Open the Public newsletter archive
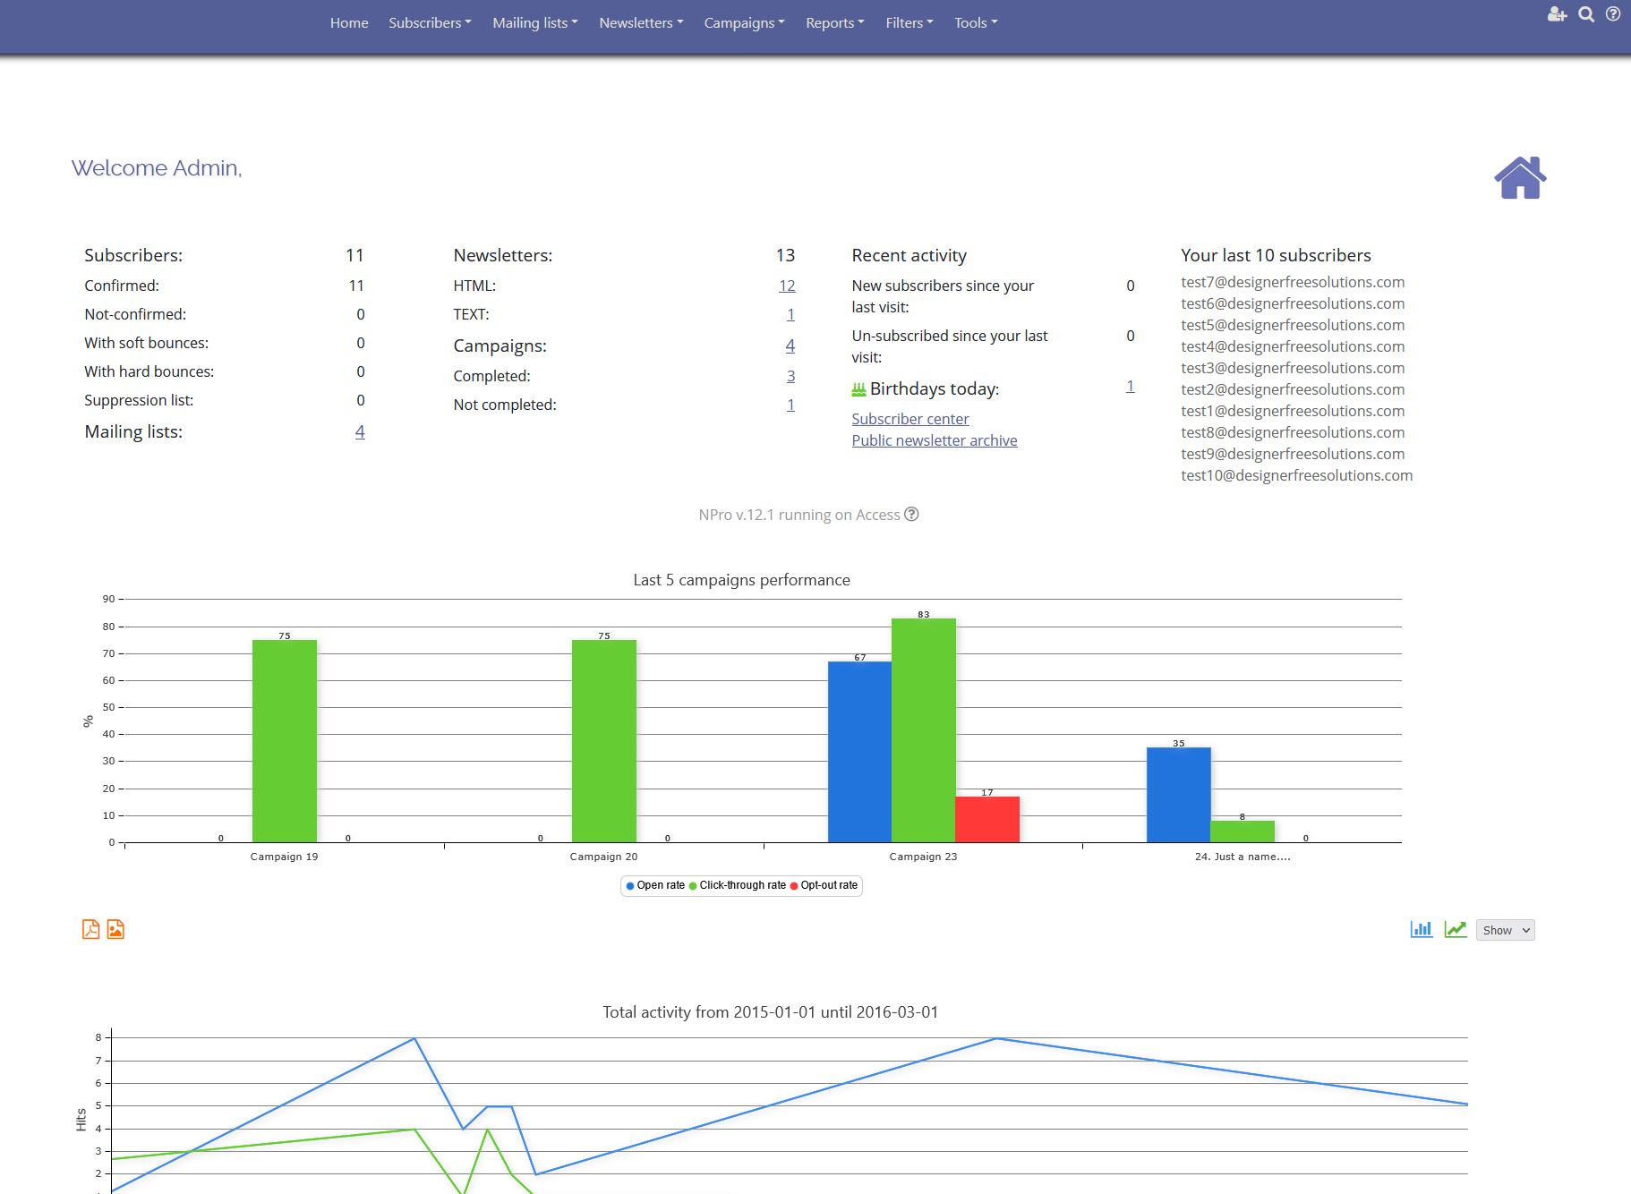The image size is (1631, 1194). coord(934,439)
